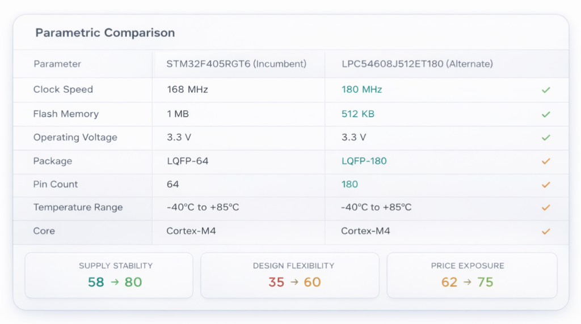Click the orange checkmark in Package row

(546, 161)
